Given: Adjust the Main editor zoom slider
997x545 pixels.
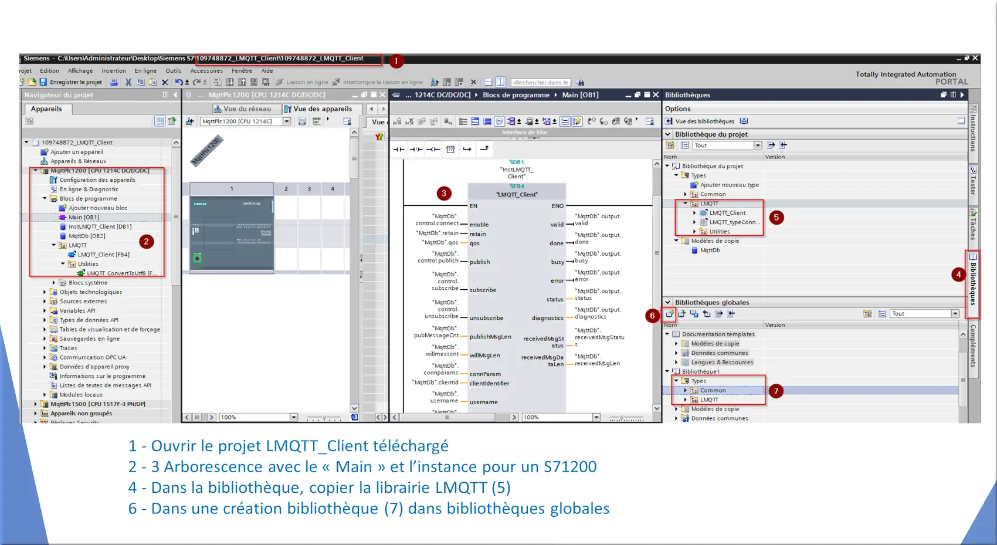Looking at the screenshot, I should point(626,418).
